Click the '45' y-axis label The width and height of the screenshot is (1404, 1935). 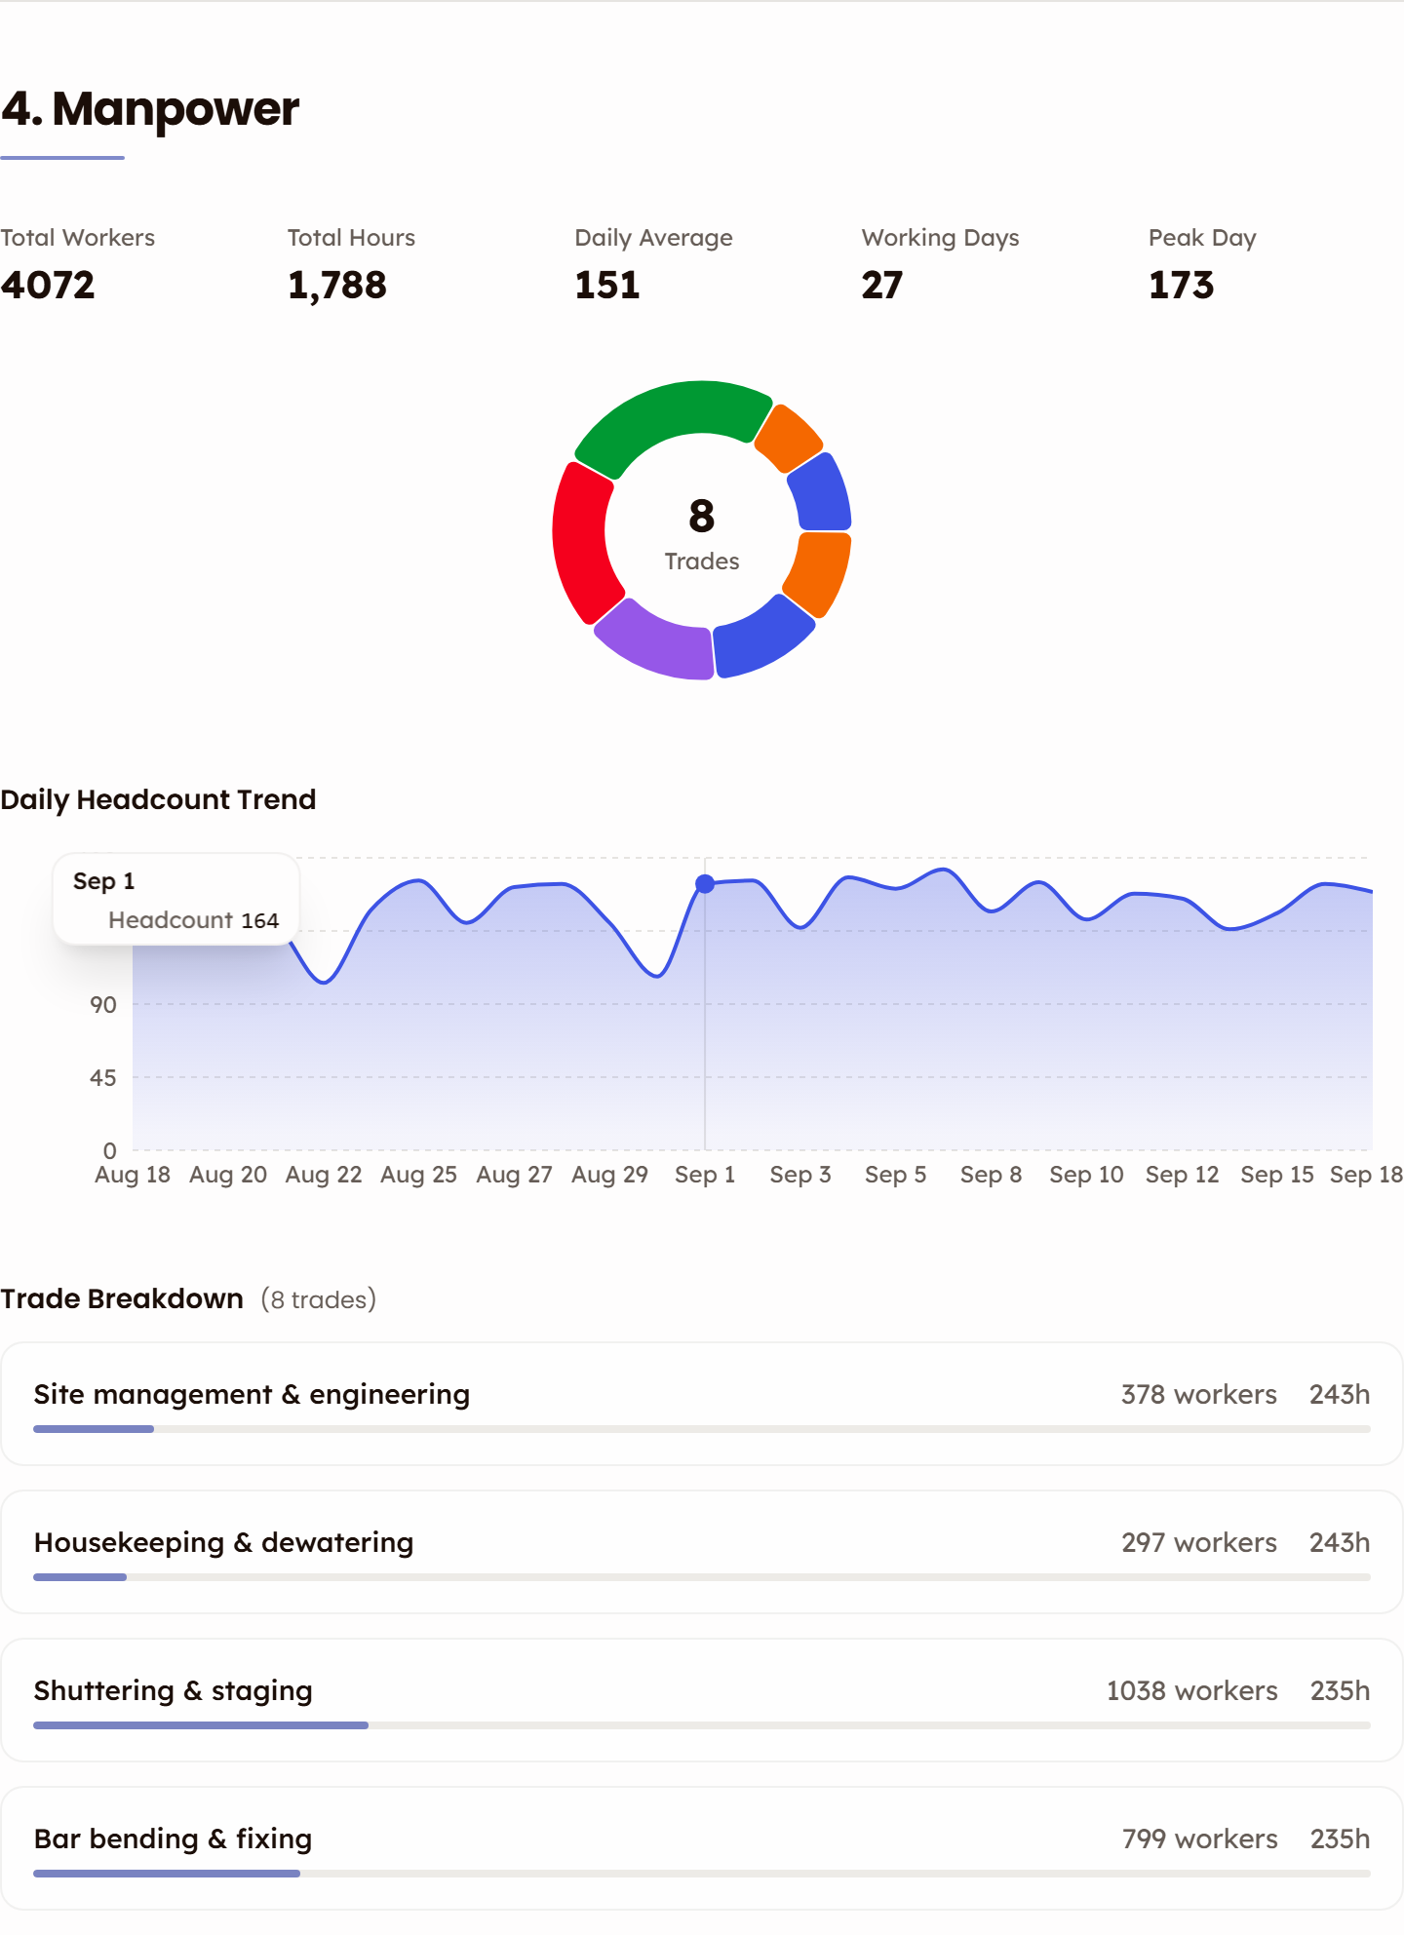pyautogui.click(x=103, y=1078)
